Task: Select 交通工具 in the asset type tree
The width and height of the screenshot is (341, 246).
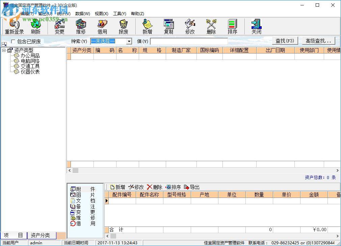Action: [x=30, y=66]
